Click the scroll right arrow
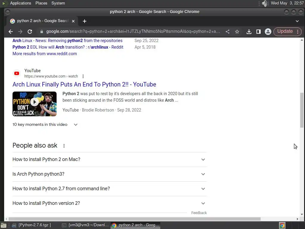The width and height of the screenshot is (305, 229). pos(298,219)
